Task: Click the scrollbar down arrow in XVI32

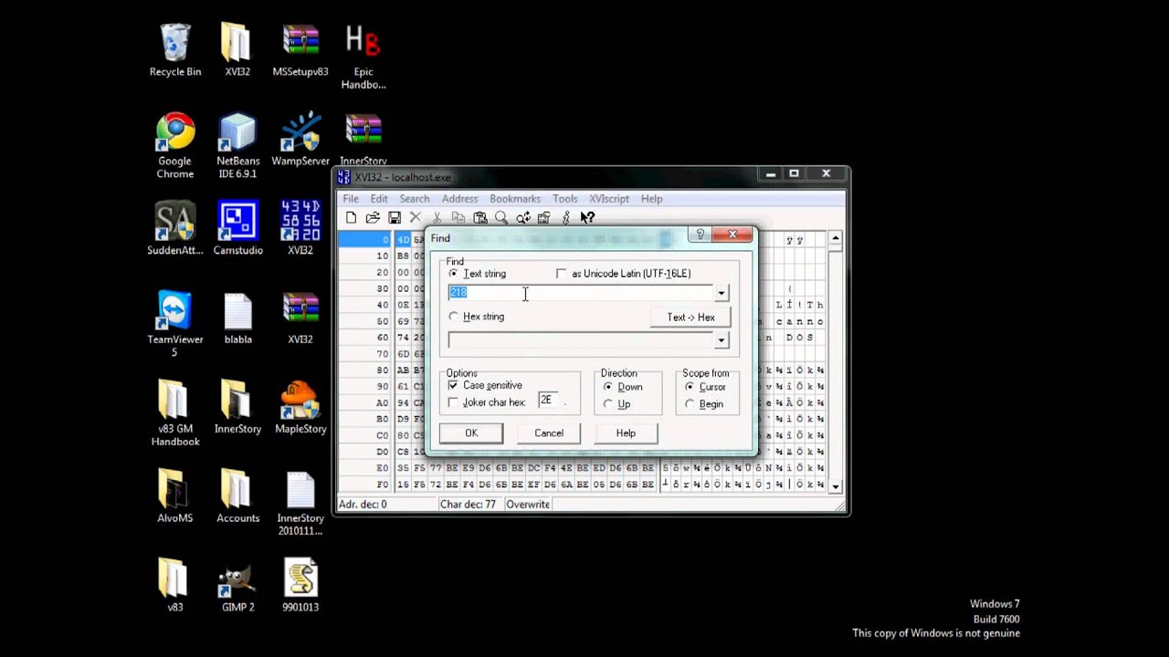Action: point(836,487)
